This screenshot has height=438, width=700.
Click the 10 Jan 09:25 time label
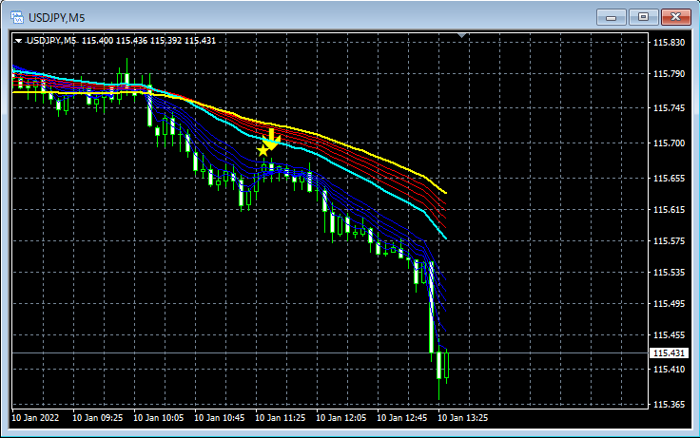97,418
